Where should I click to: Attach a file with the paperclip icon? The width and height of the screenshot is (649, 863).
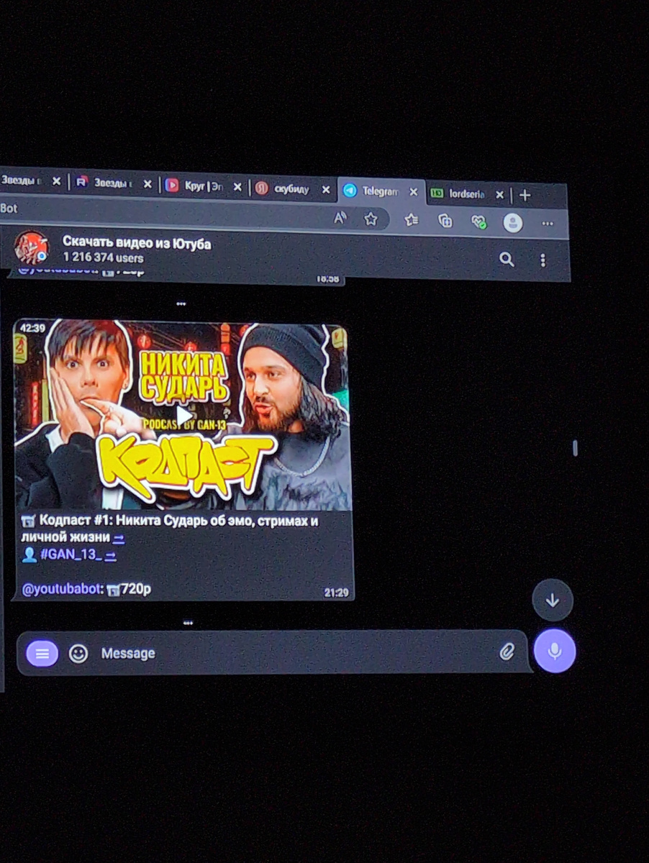(507, 652)
